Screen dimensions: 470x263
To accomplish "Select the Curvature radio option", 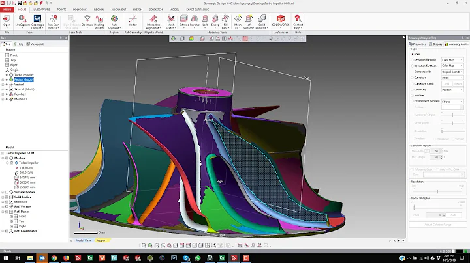I will (413, 77).
